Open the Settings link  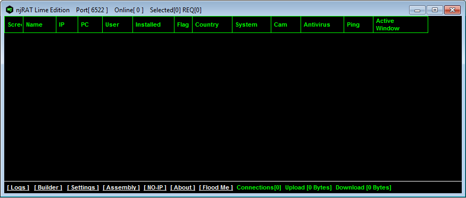[x=83, y=187]
